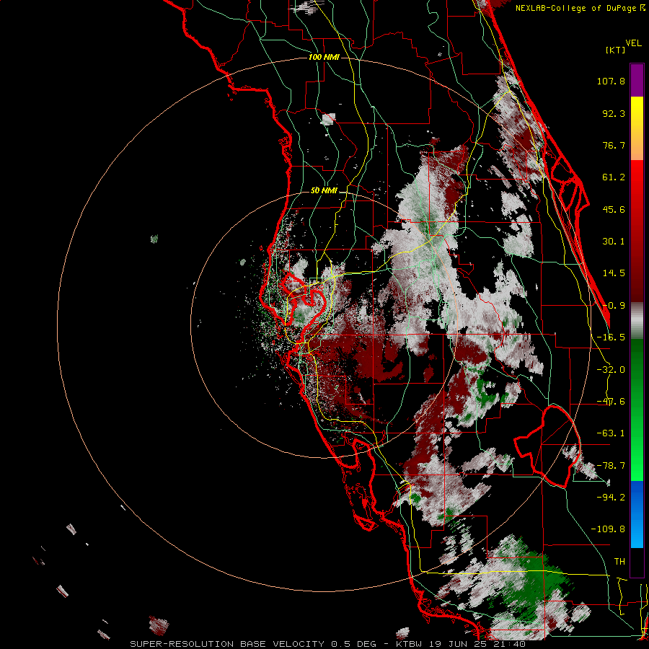The image size is (649, 649).
Task: Click the -47.6 scale value
Action: [x=611, y=402]
